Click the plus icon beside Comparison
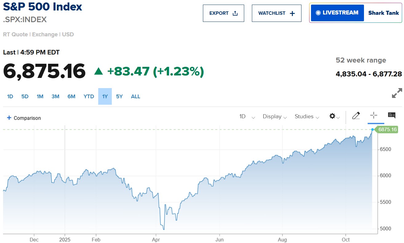The image size is (404, 243). pos(9,118)
